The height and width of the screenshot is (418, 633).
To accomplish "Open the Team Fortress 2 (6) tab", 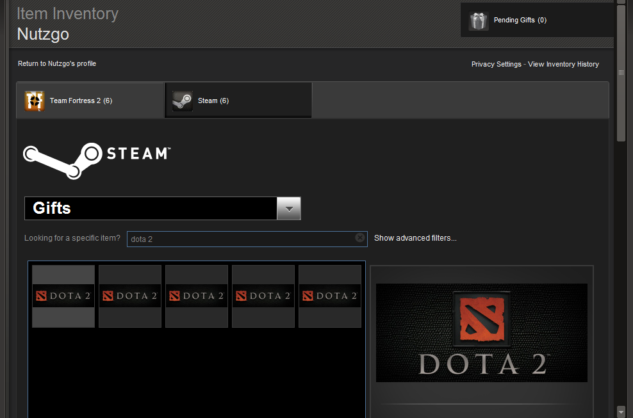I will (x=90, y=100).
